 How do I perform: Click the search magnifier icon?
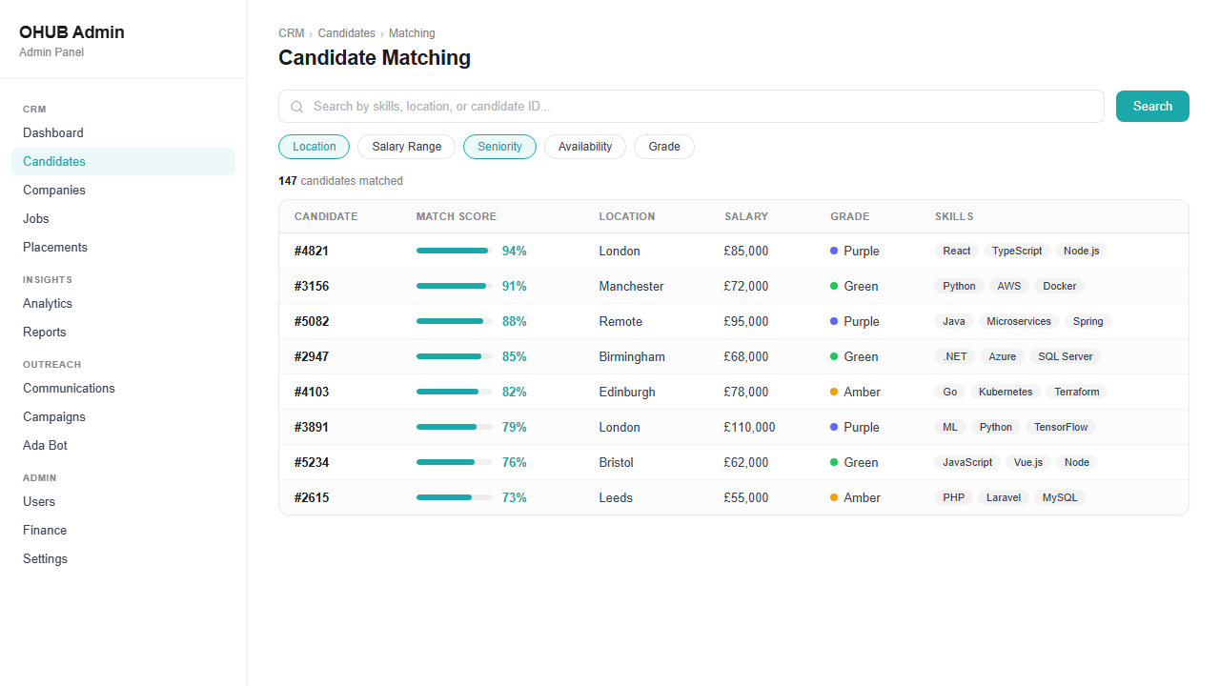click(x=297, y=107)
